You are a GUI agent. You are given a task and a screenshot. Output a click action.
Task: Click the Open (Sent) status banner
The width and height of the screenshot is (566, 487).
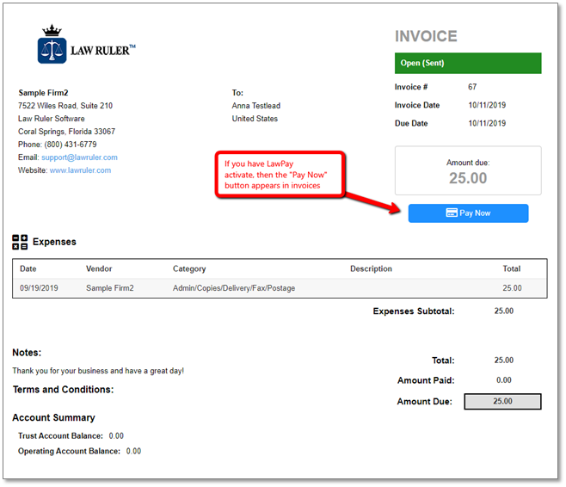pyautogui.click(x=468, y=63)
